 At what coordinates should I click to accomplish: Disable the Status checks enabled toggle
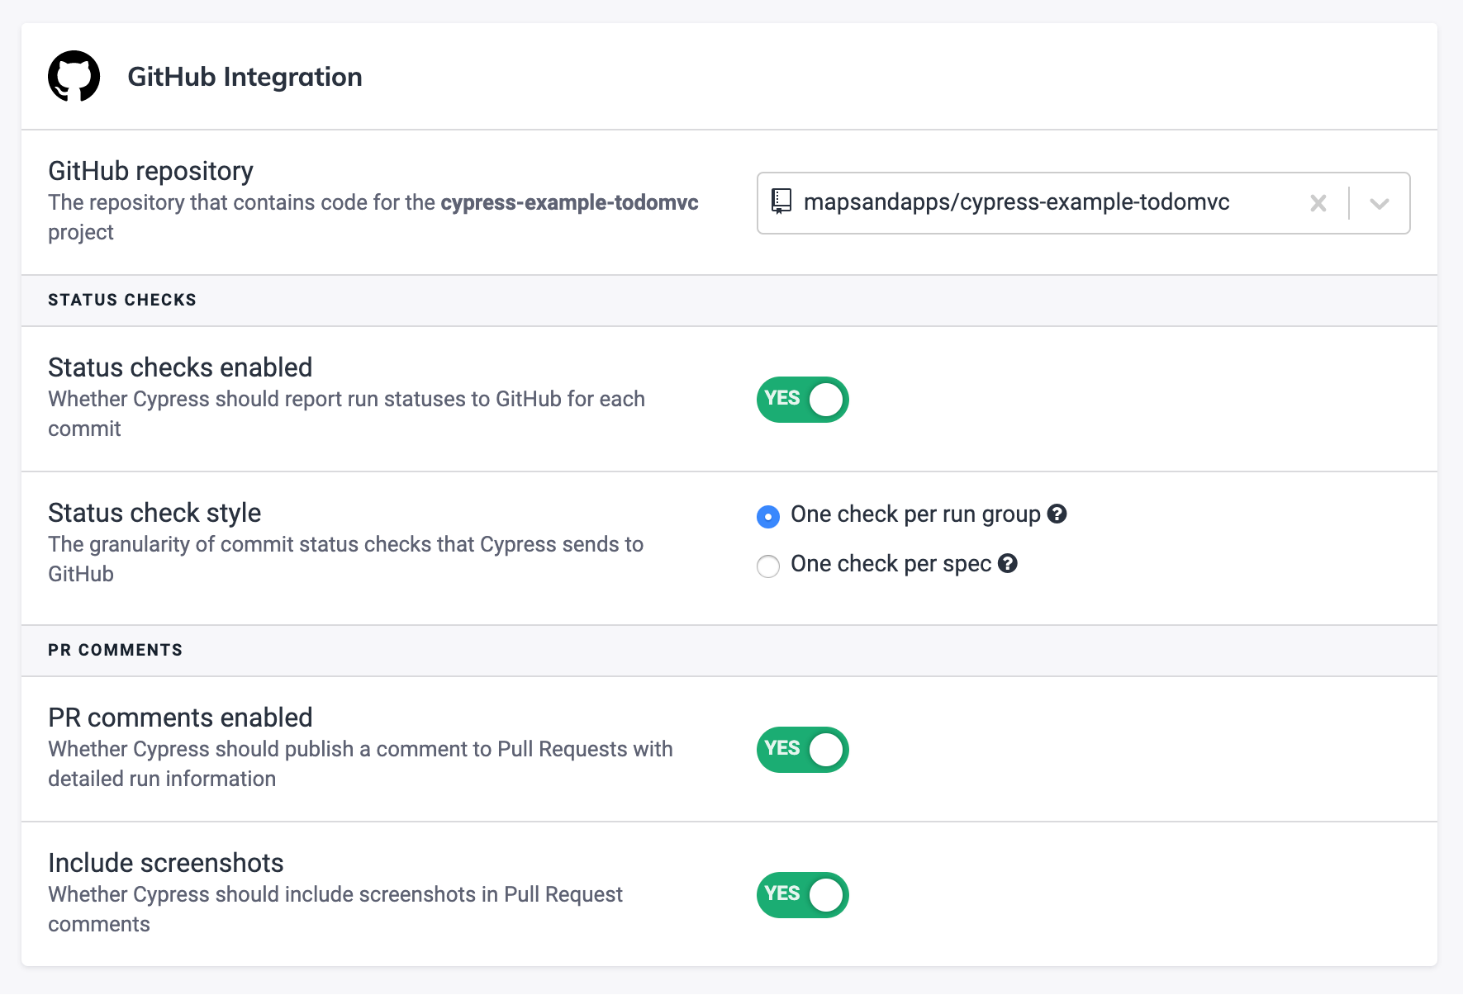tap(802, 400)
